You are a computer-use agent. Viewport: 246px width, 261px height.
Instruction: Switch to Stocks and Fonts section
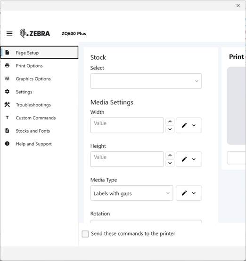[x=33, y=131]
